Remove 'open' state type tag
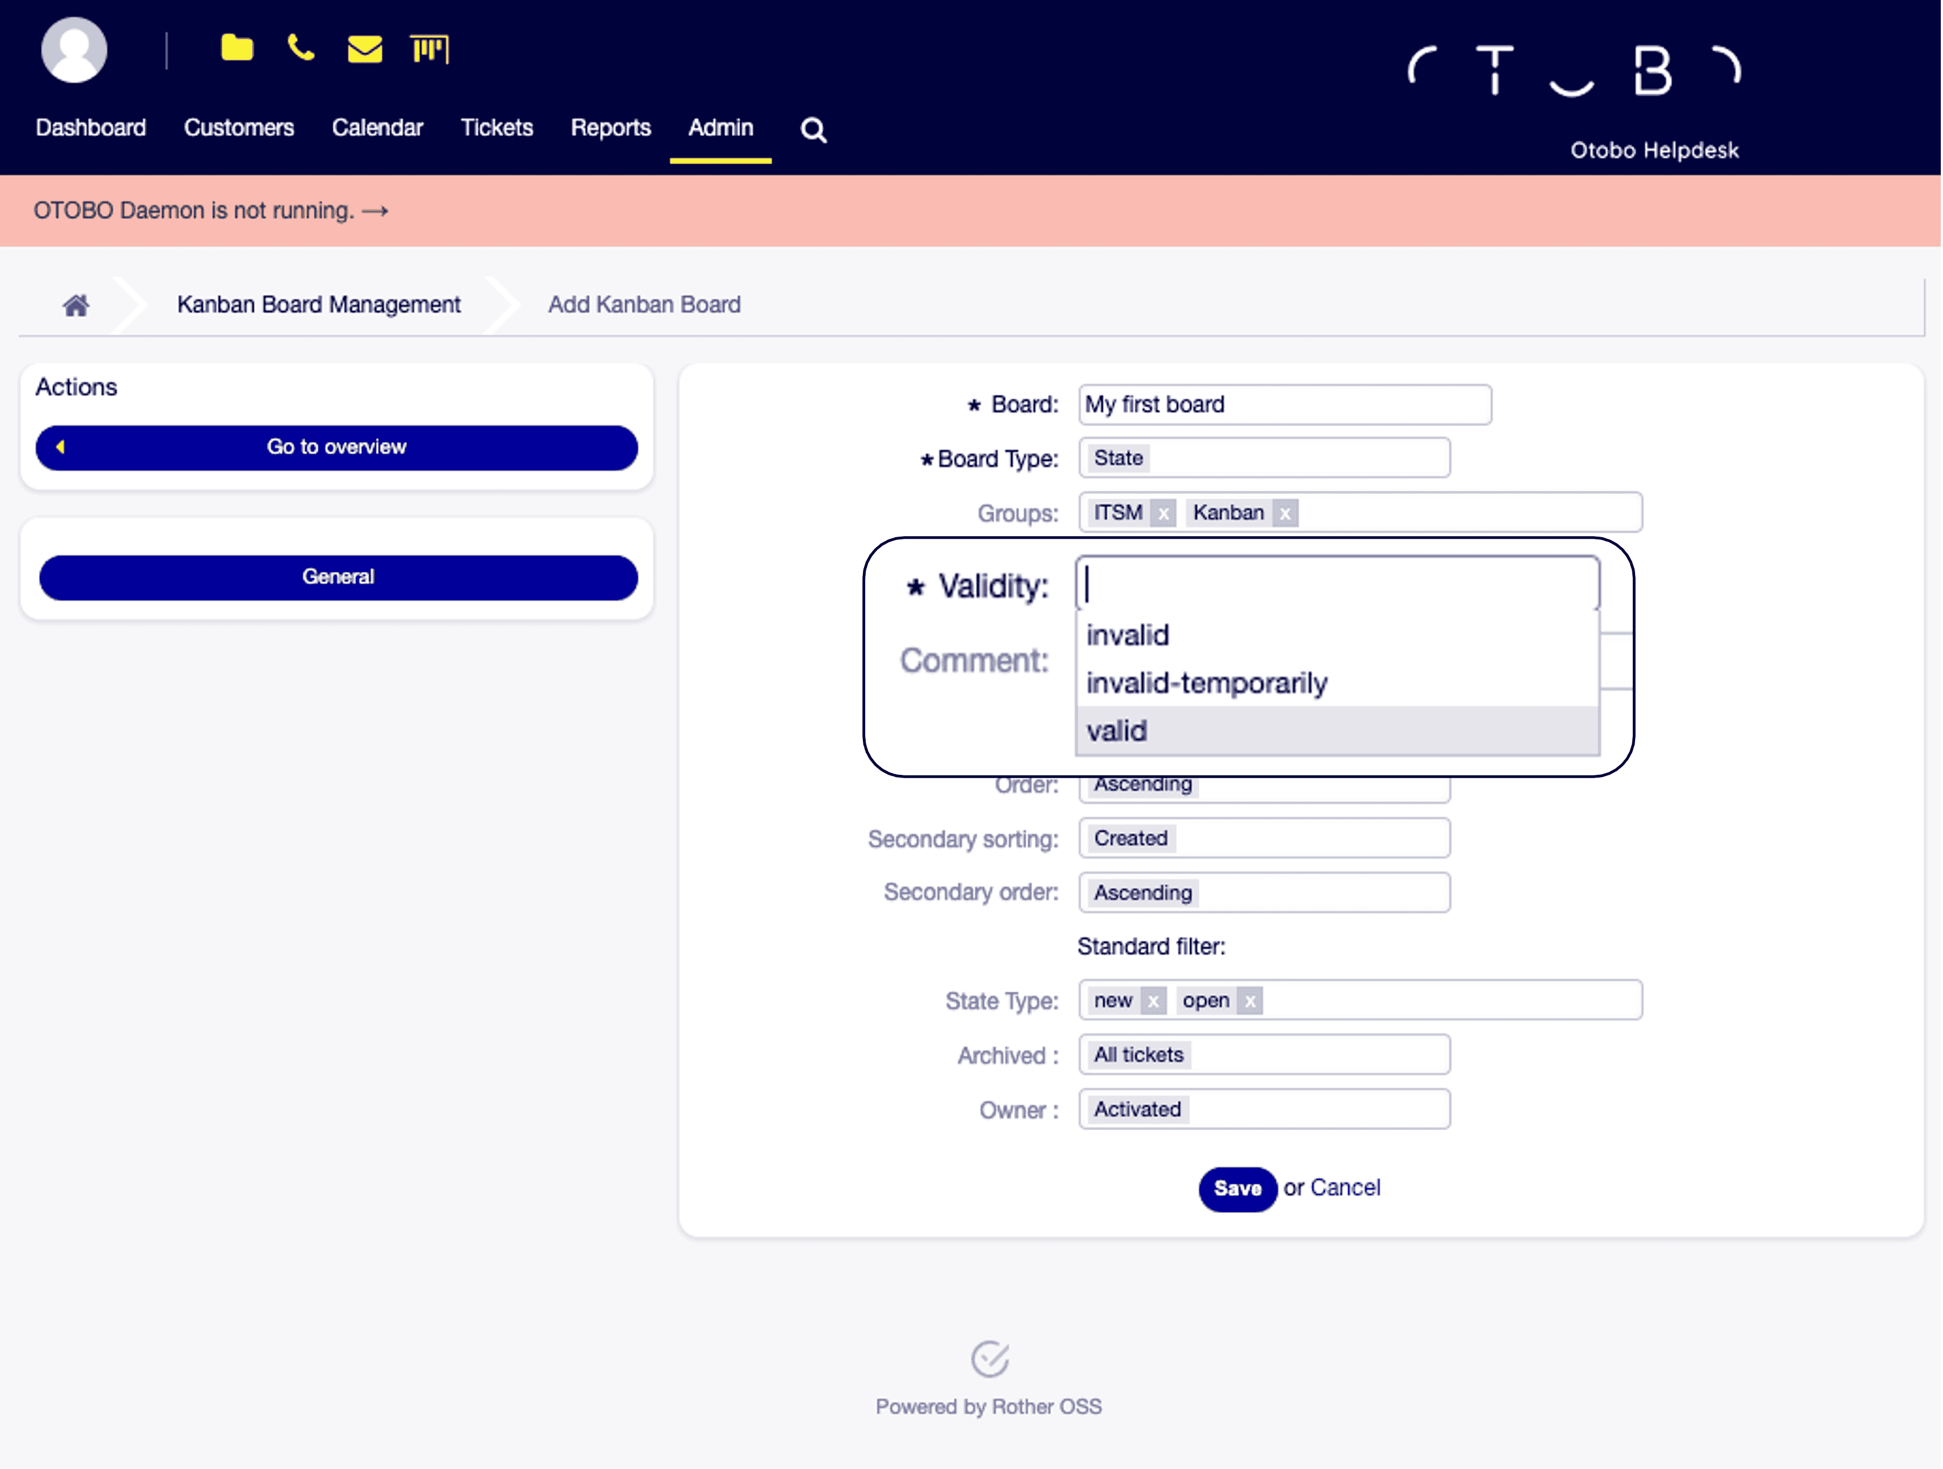The height and width of the screenshot is (1469, 1943). [1250, 1001]
